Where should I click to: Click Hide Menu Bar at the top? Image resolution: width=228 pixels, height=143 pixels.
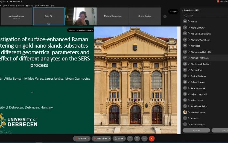point(15,1)
